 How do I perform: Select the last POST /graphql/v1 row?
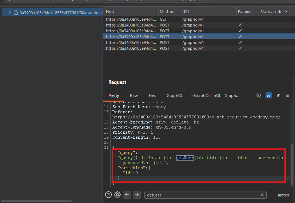coord(199,48)
